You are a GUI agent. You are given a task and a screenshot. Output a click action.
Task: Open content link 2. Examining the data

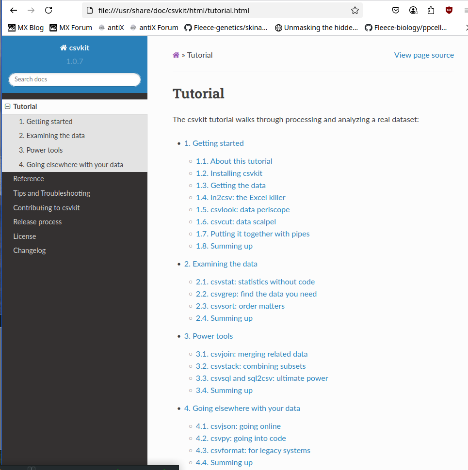[x=221, y=264]
